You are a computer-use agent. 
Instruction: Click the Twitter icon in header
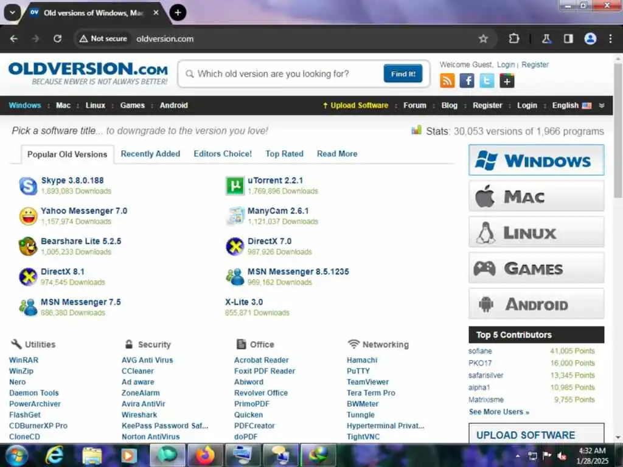[x=487, y=81]
